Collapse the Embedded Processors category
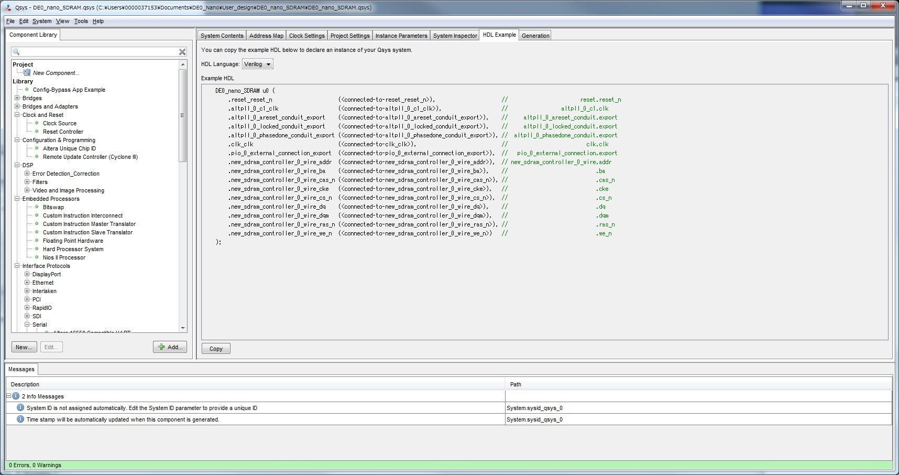This screenshot has width=899, height=475. 17,199
